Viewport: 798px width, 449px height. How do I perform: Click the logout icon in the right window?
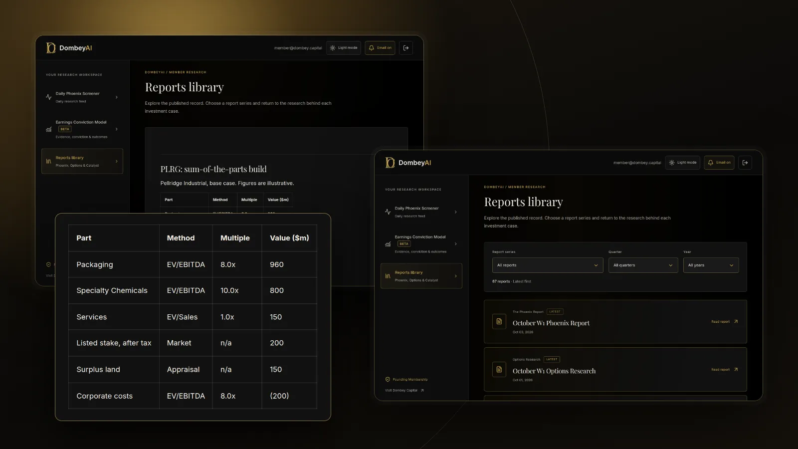click(745, 163)
